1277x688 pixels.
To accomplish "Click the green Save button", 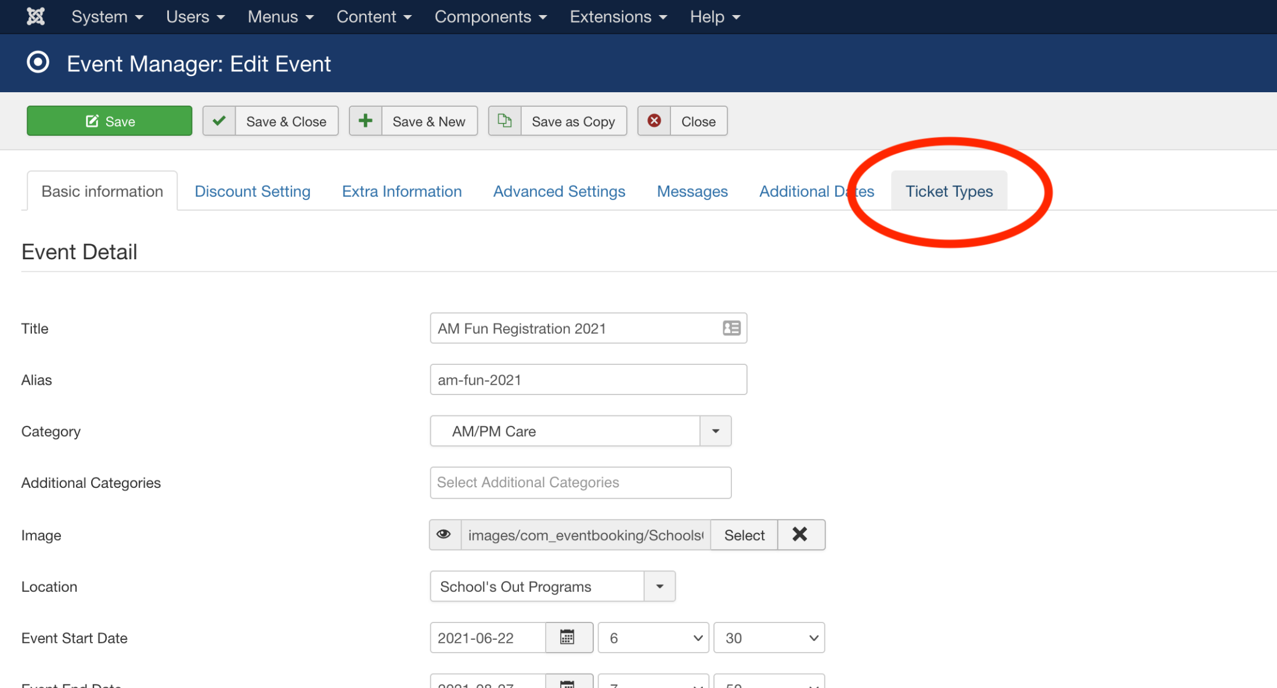I will click(110, 121).
